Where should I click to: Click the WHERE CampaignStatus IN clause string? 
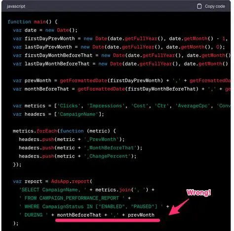pos(91,206)
